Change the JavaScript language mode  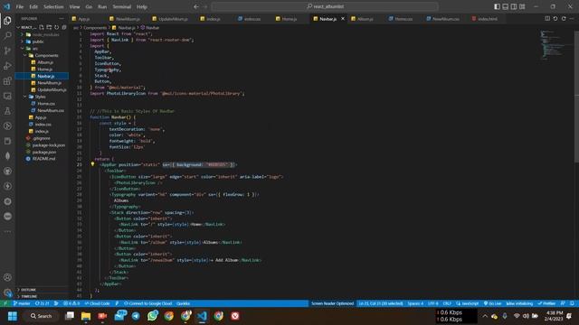pos(468,303)
